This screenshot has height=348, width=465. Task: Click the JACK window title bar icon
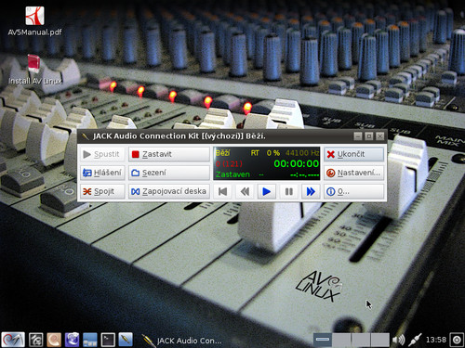[x=86, y=136]
